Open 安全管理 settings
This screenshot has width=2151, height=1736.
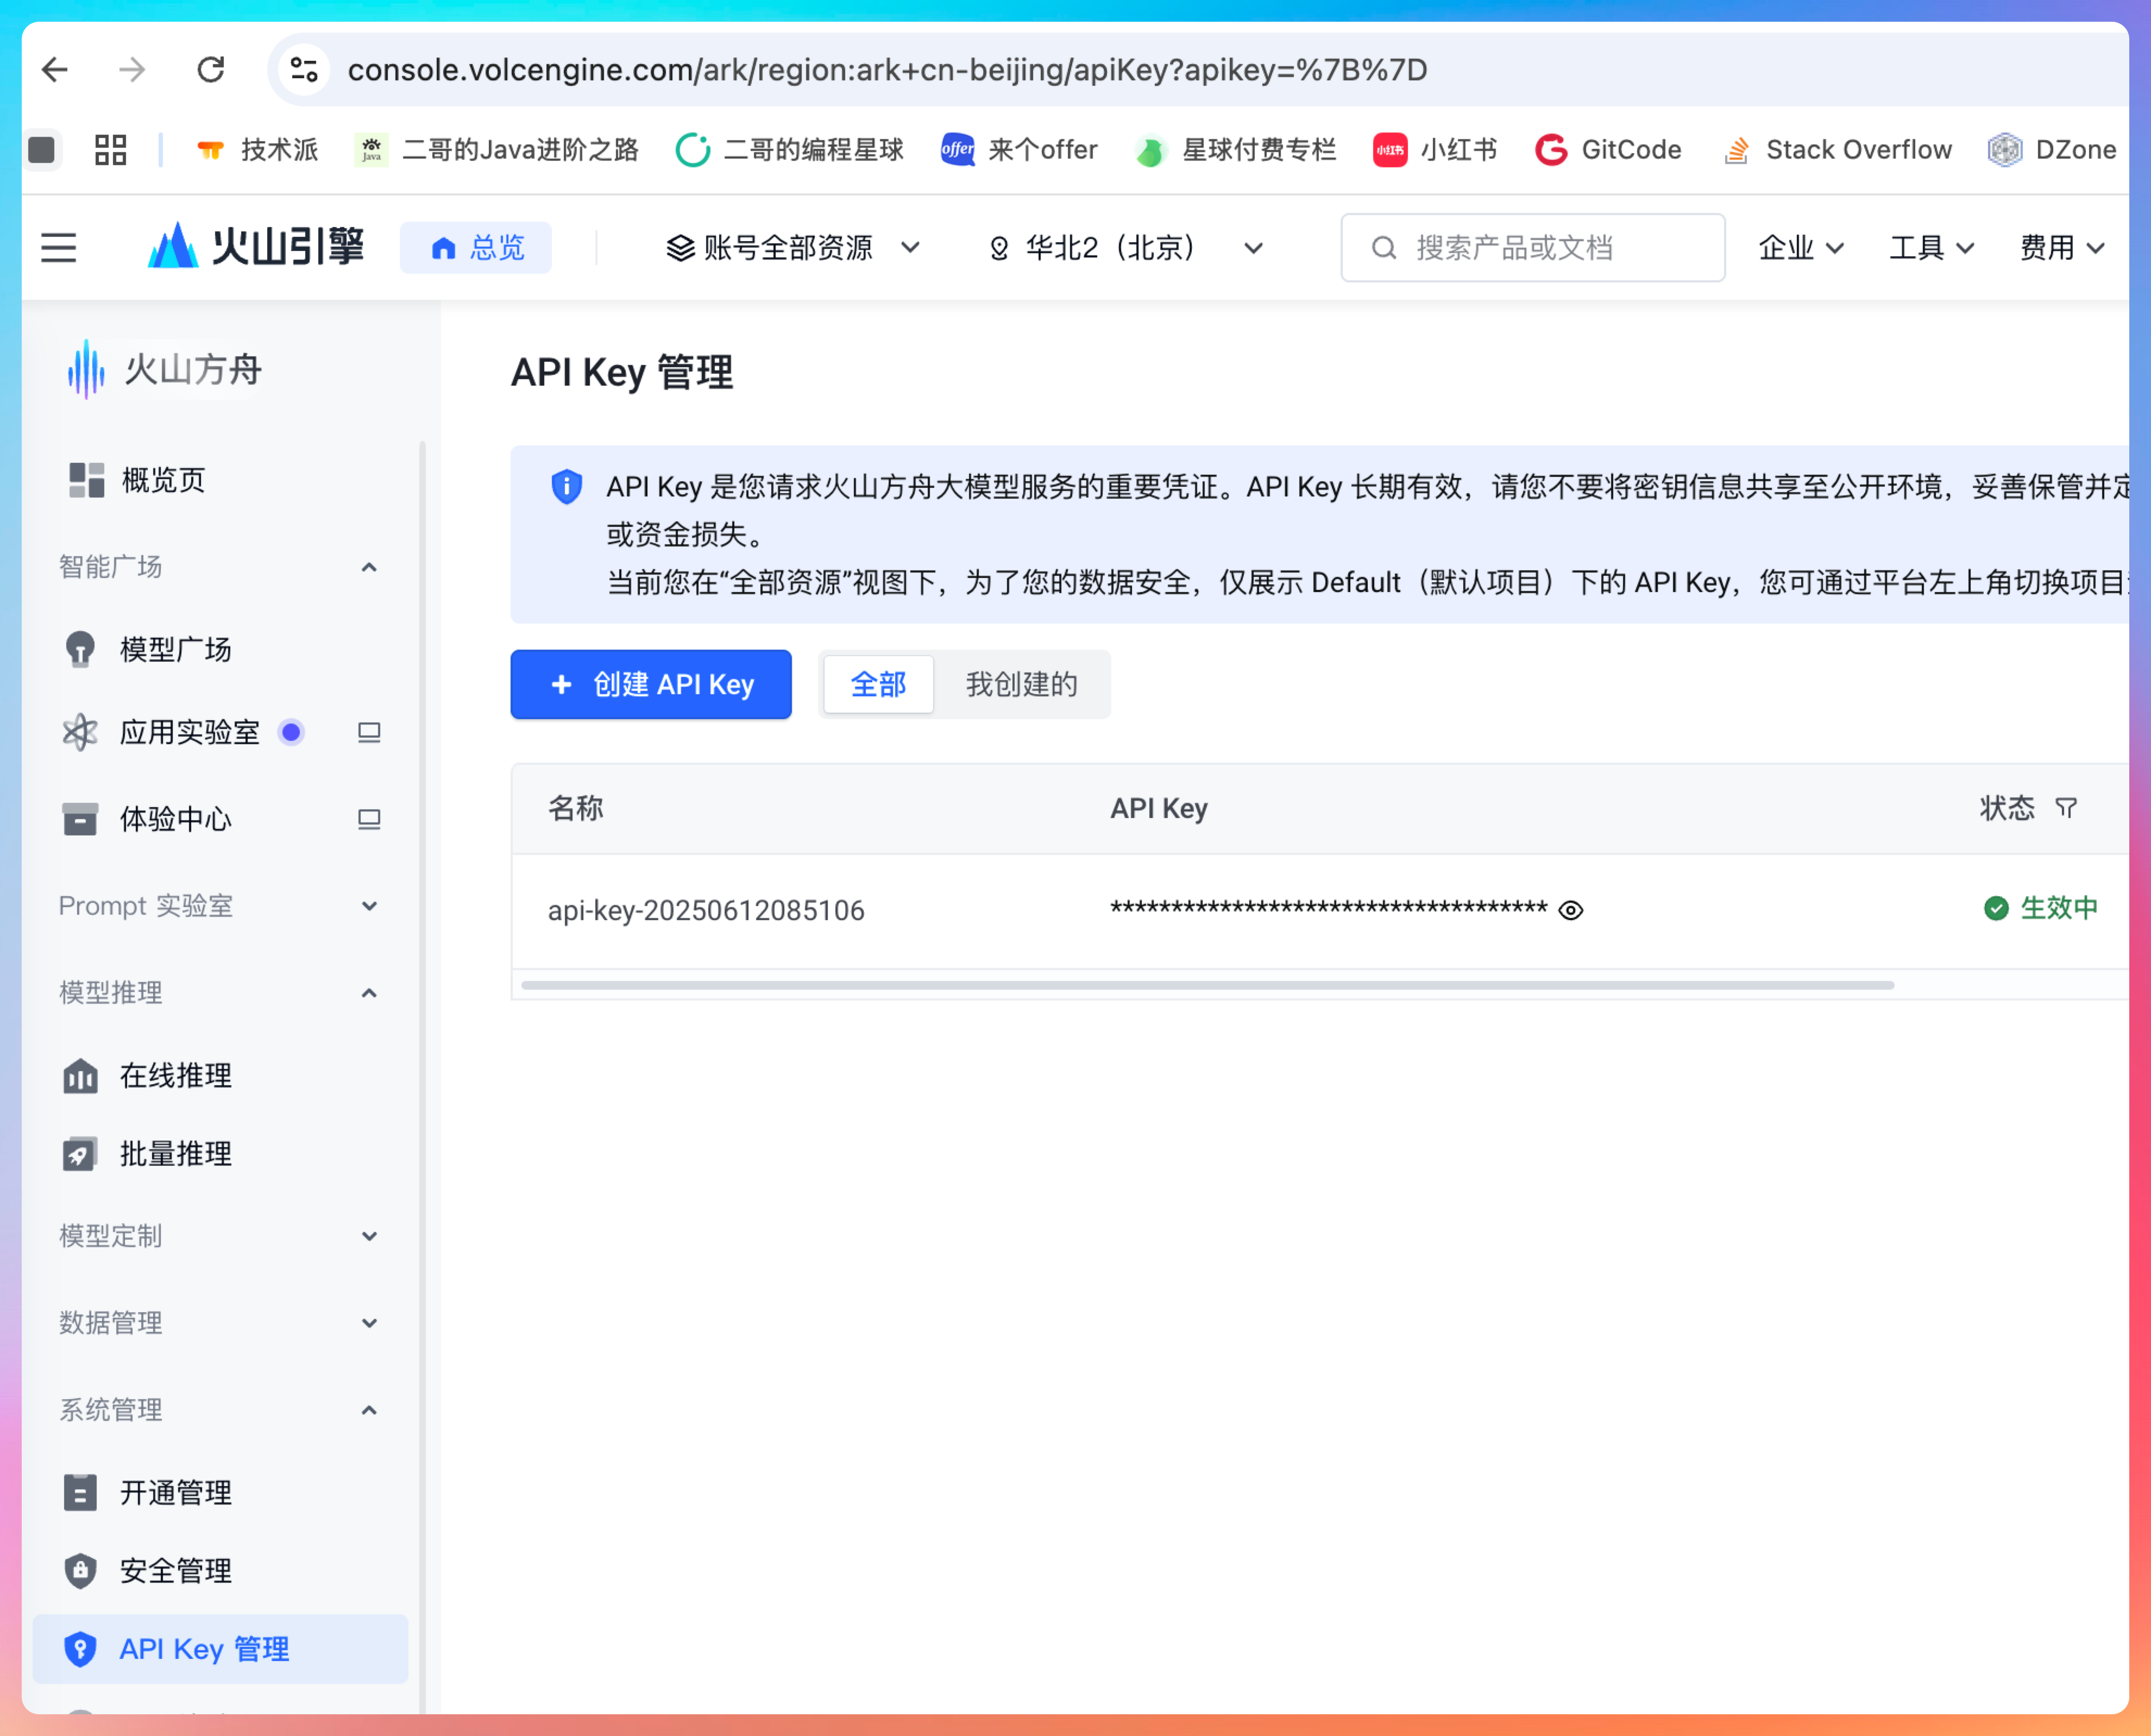(x=175, y=1571)
